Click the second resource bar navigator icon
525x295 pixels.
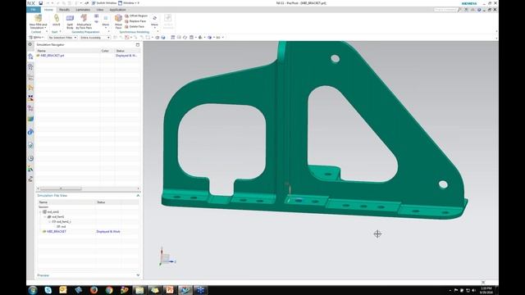(30, 67)
